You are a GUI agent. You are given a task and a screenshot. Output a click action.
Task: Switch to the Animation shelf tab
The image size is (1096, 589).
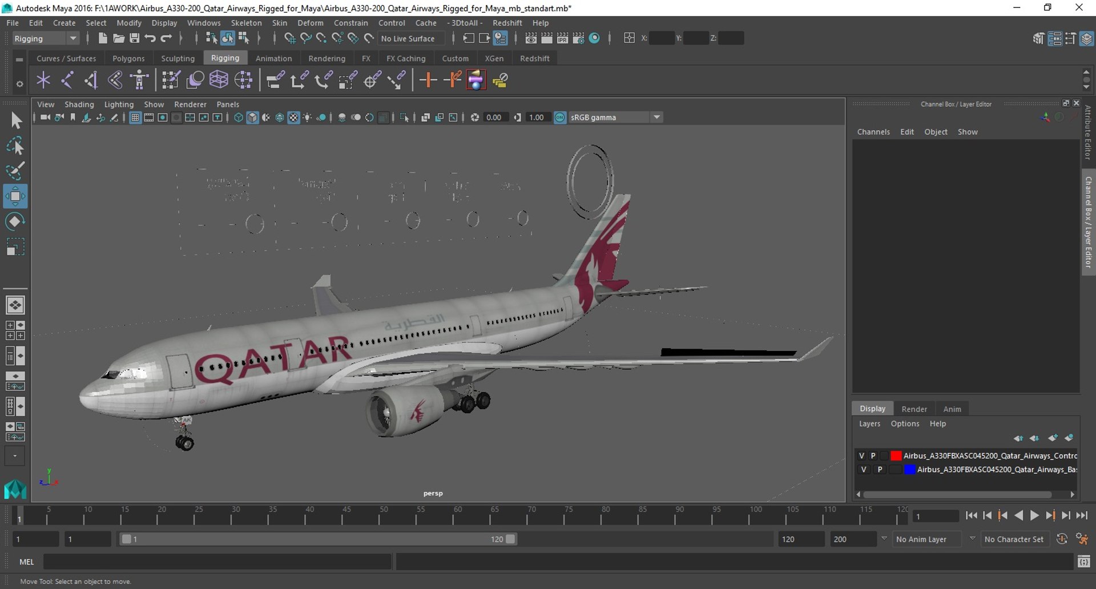(x=273, y=58)
